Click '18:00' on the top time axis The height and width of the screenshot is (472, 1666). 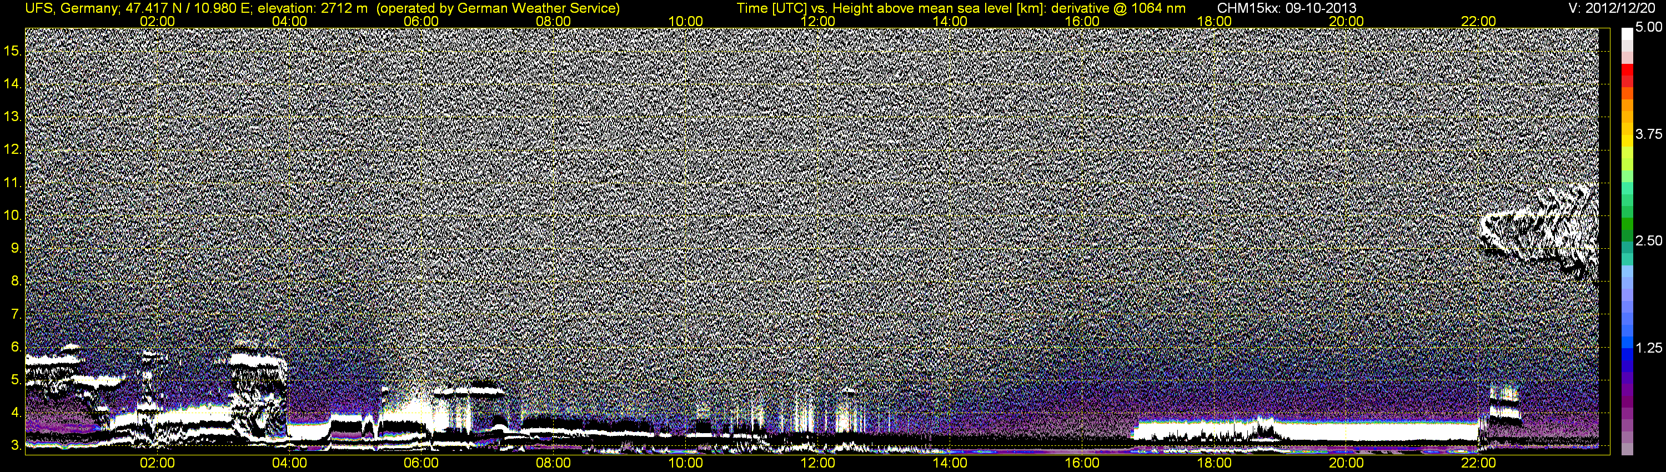click(1215, 21)
